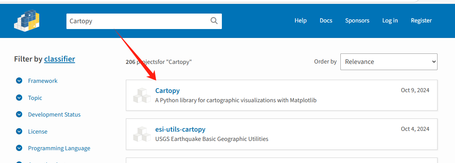Go to the Register page
455x163 pixels.
pos(421,21)
